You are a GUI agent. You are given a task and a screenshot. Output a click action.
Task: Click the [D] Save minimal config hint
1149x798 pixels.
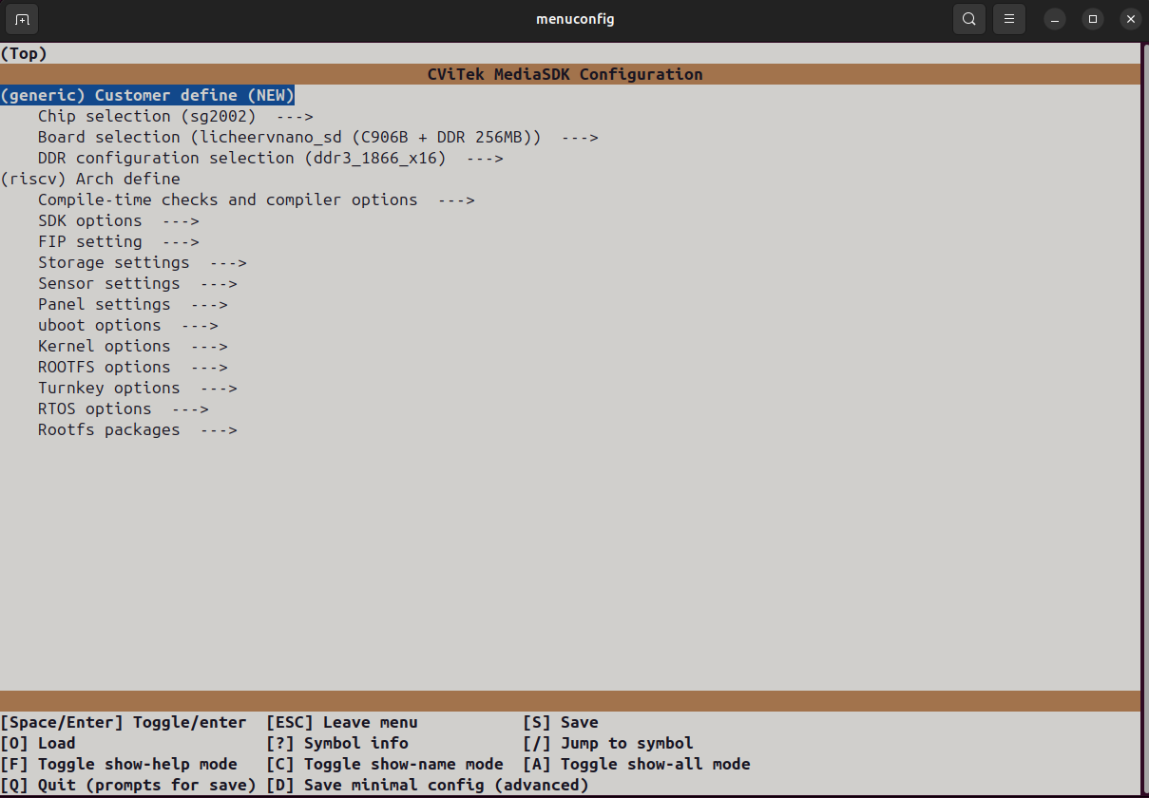click(x=428, y=785)
